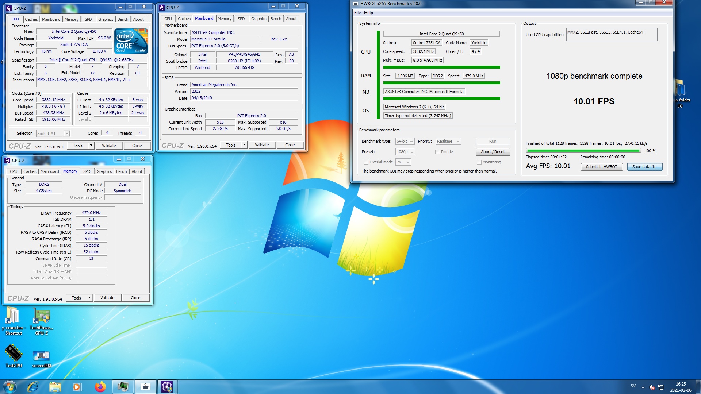Click the Southbridge value 82801JR (ICH10R)
This screenshot has width=701, height=394.
pyautogui.click(x=244, y=61)
